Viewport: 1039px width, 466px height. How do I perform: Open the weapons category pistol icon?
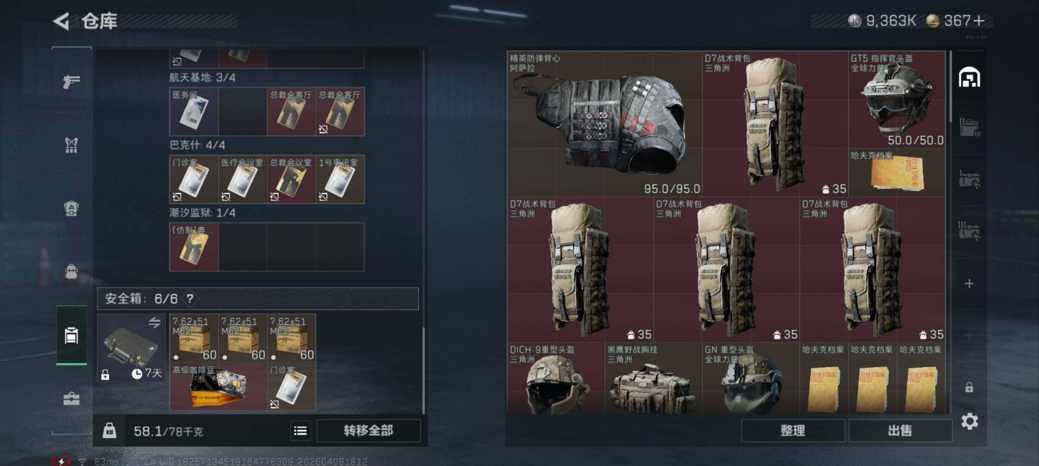click(71, 81)
